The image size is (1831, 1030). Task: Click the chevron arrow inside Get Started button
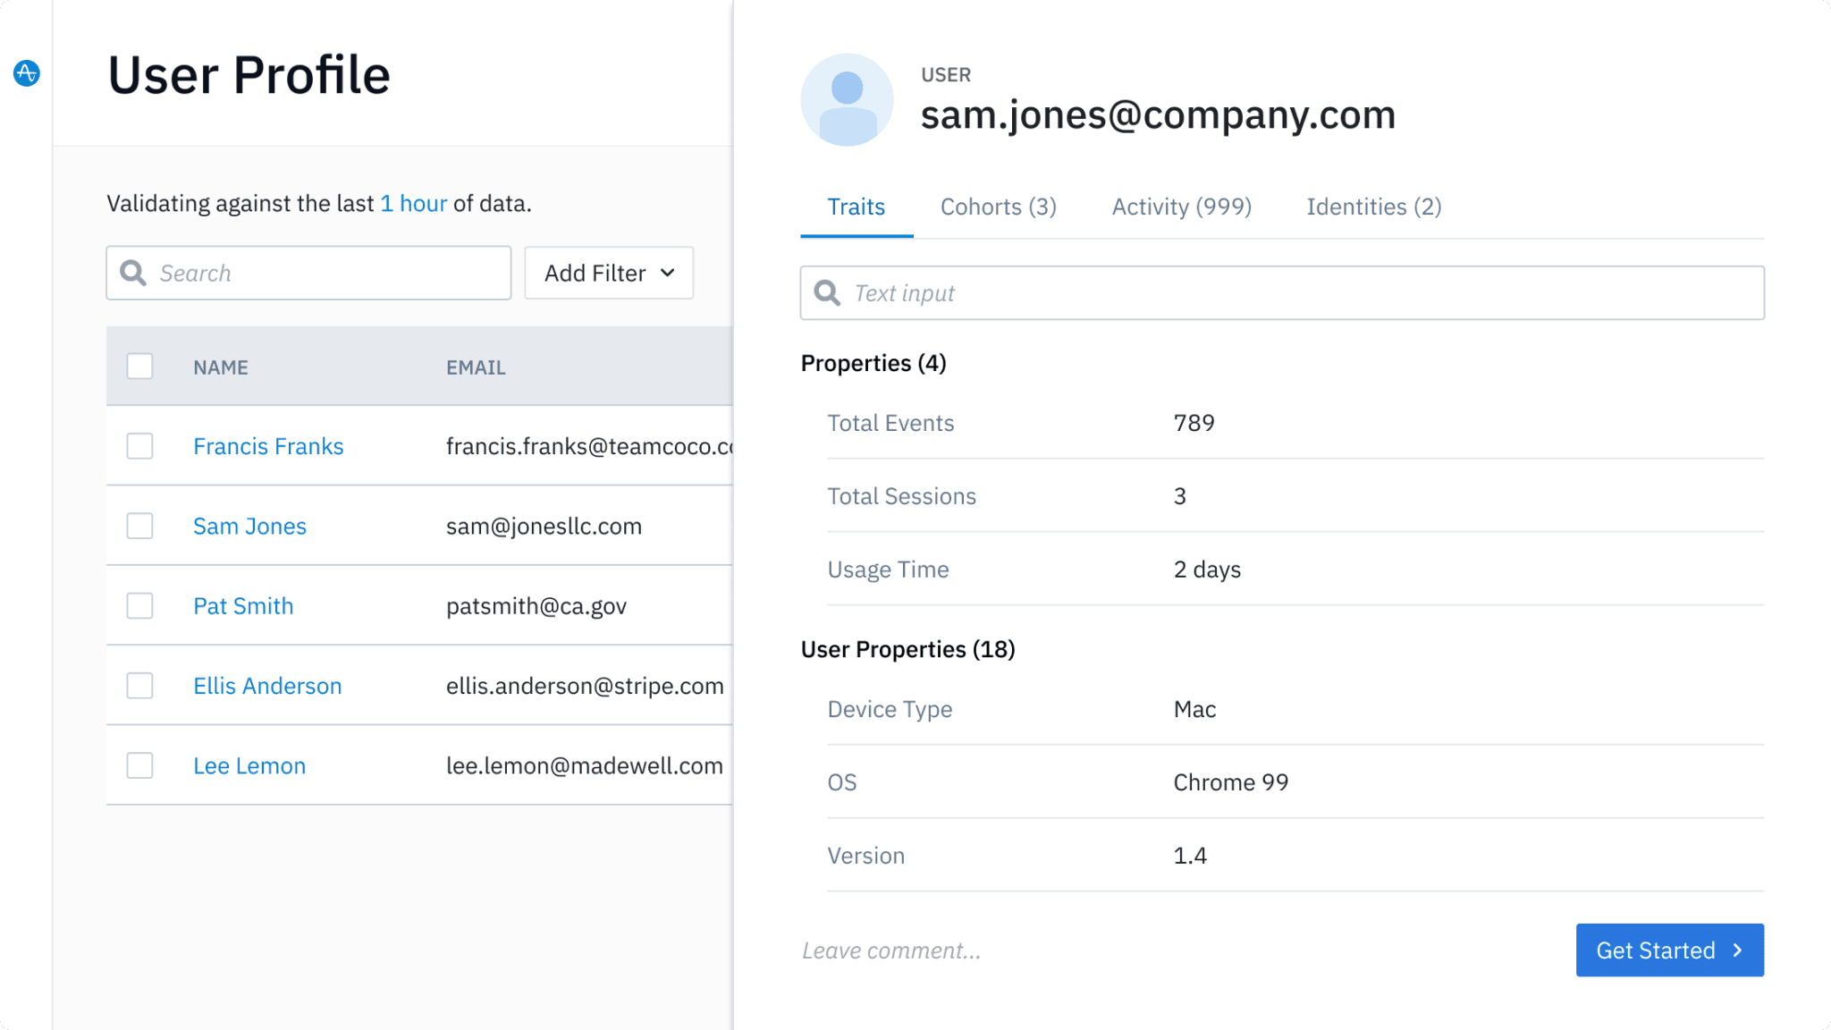pyautogui.click(x=1737, y=950)
